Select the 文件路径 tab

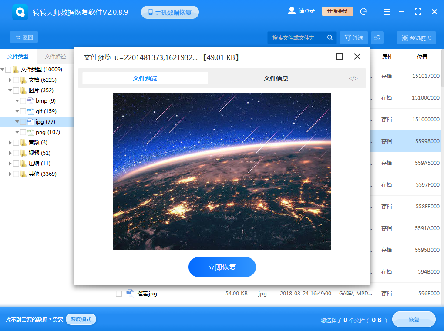(55, 56)
